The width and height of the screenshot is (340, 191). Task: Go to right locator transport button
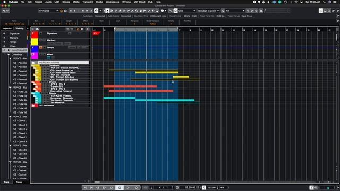91,187
